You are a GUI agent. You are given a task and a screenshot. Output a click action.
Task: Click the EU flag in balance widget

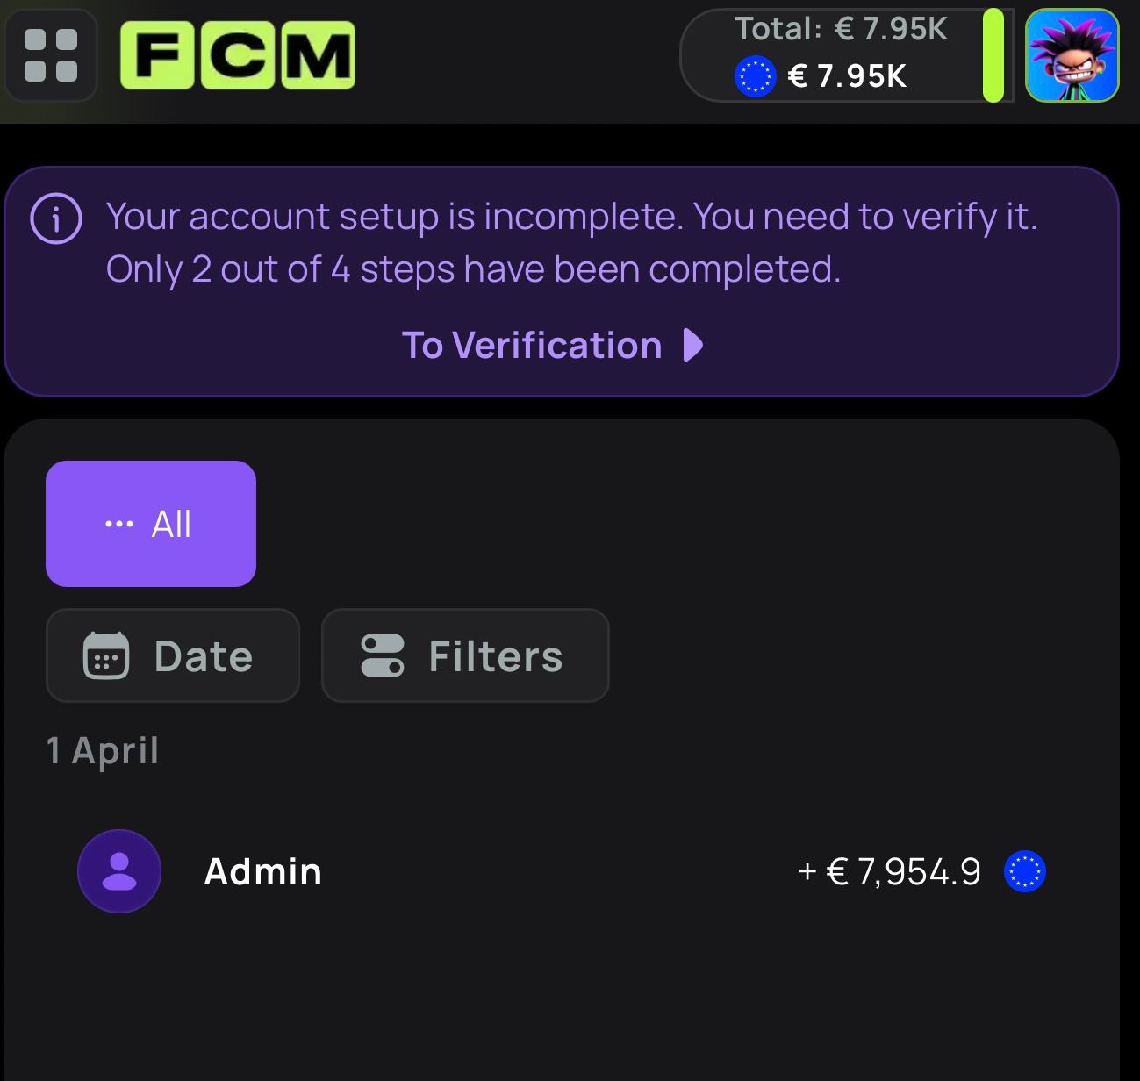click(755, 76)
